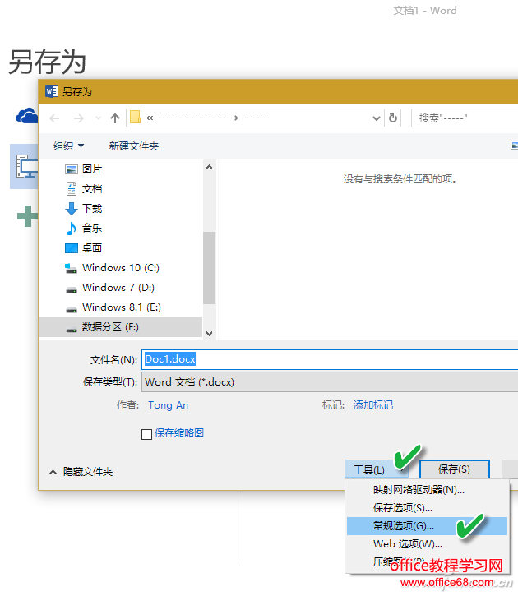Click the Back arrow in the dialog
This screenshot has height=596, width=518.
tap(55, 118)
